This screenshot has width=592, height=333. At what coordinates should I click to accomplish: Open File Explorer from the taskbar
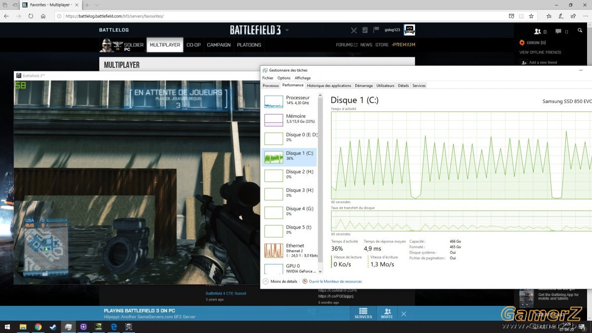tap(23, 327)
